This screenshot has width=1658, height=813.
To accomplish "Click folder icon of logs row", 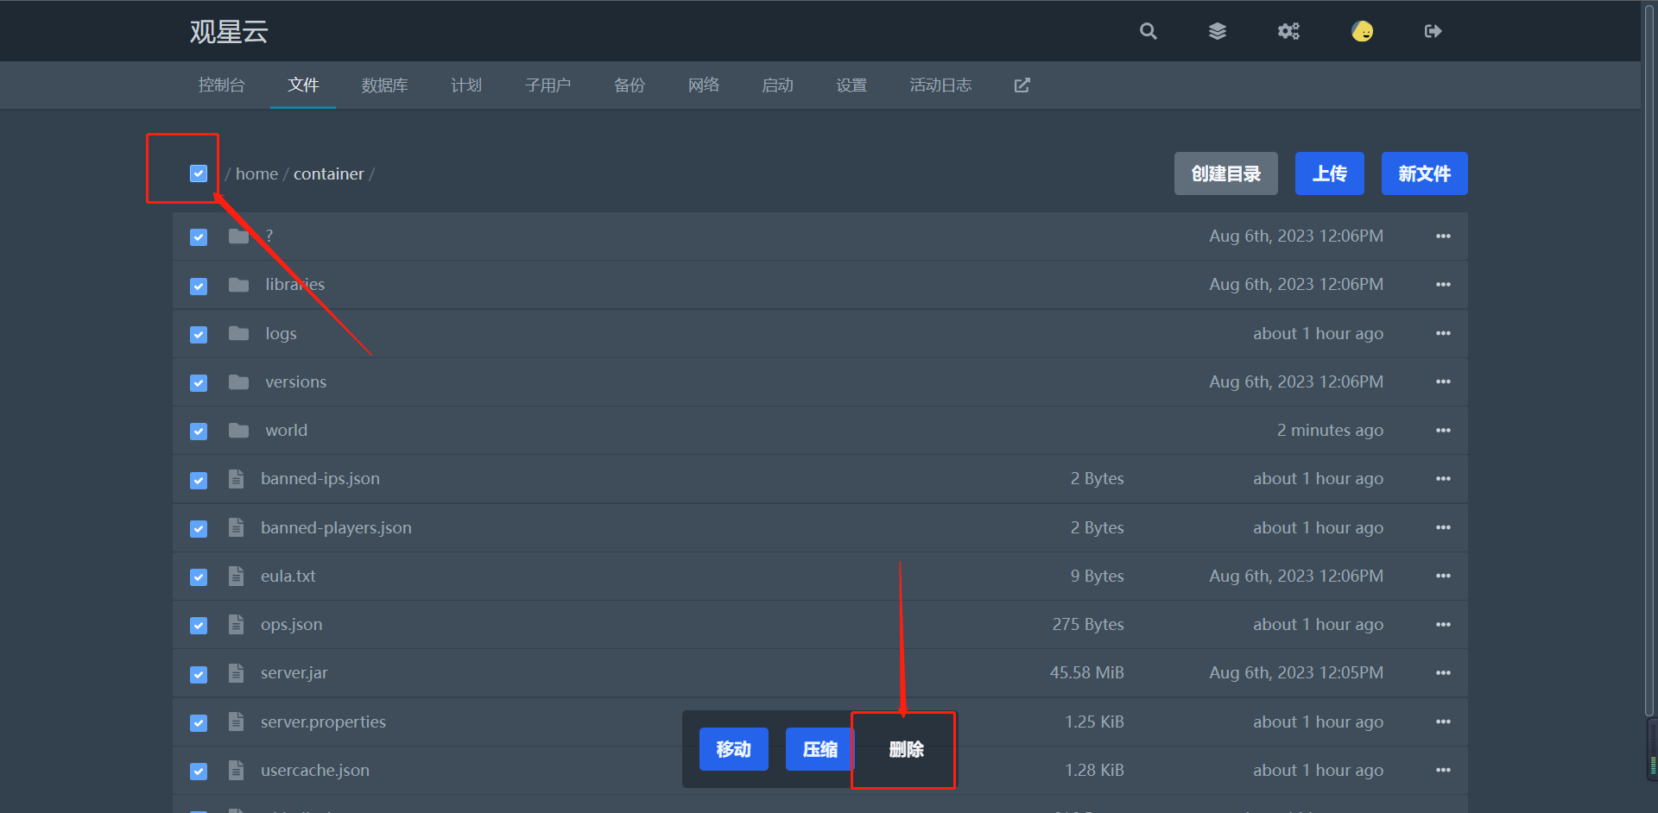I will [x=238, y=333].
